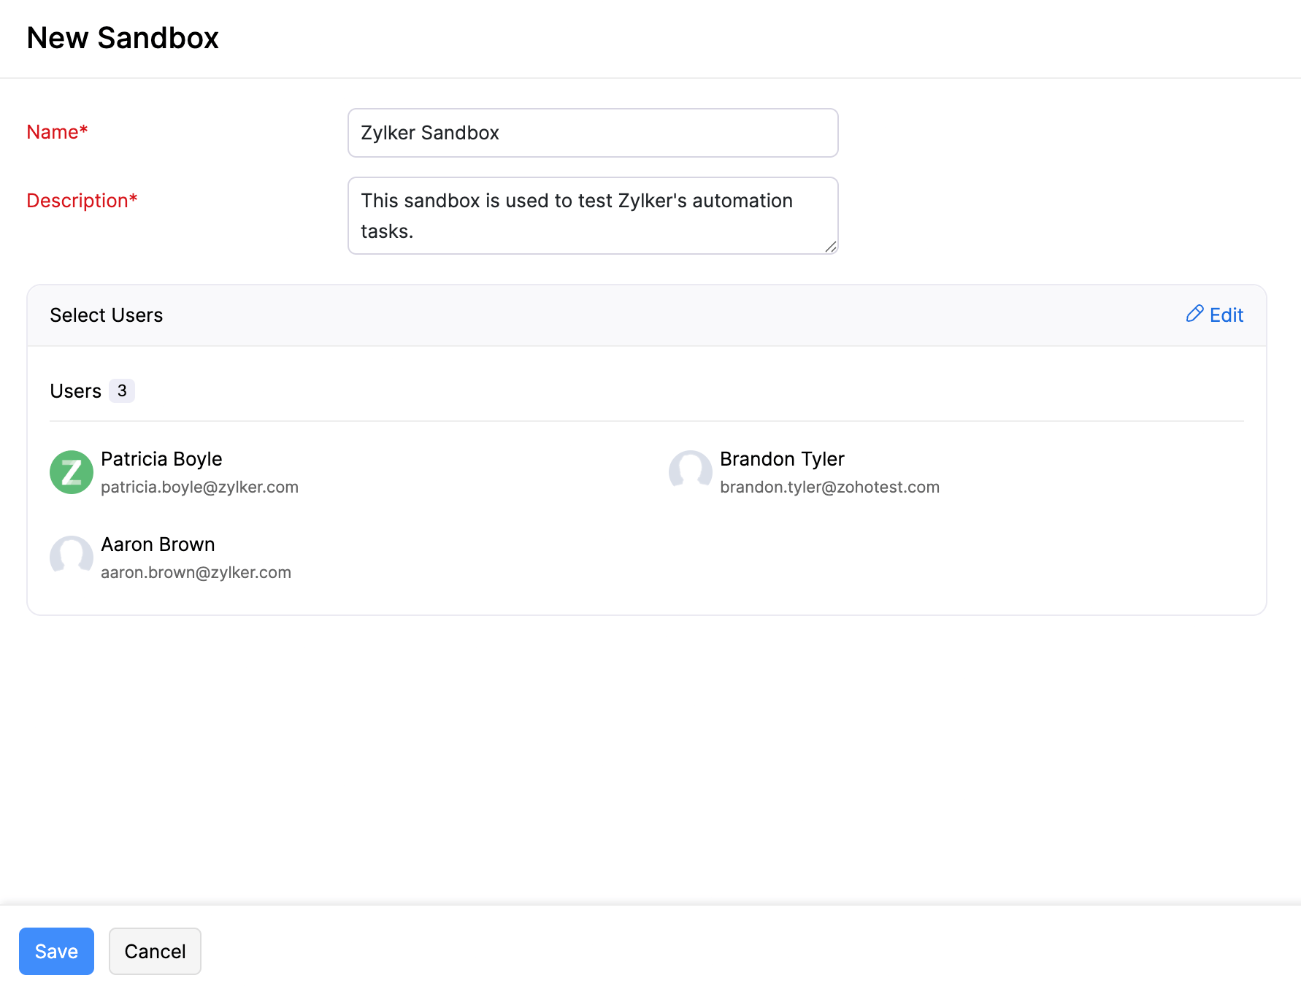1301x994 pixels.
Task: Click the email patricia.boyle@zylker.com
Action: click(x=199, y=487)
